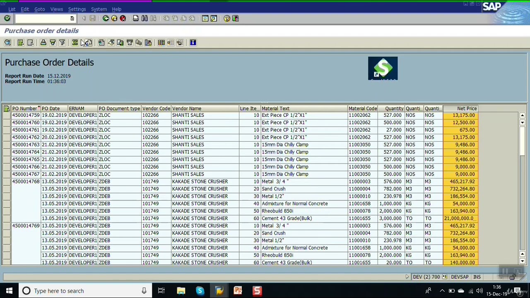This screenshot has width=530, height=298.
Task: Open the Help menu
Action: point(117,9)
